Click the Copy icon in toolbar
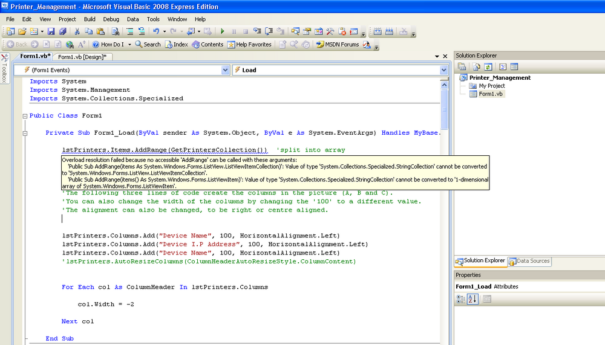 [88, 31]
